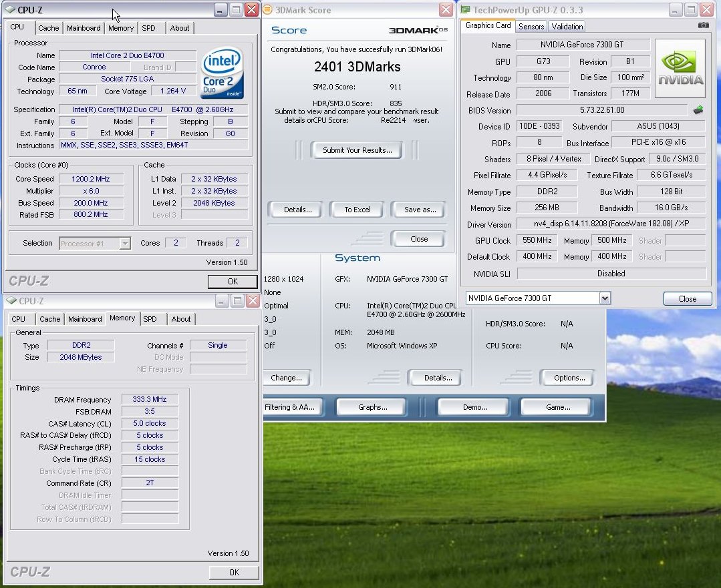Minimize the GPU-Z window
Screen dimensions: 721x588
tap(675, 9)
